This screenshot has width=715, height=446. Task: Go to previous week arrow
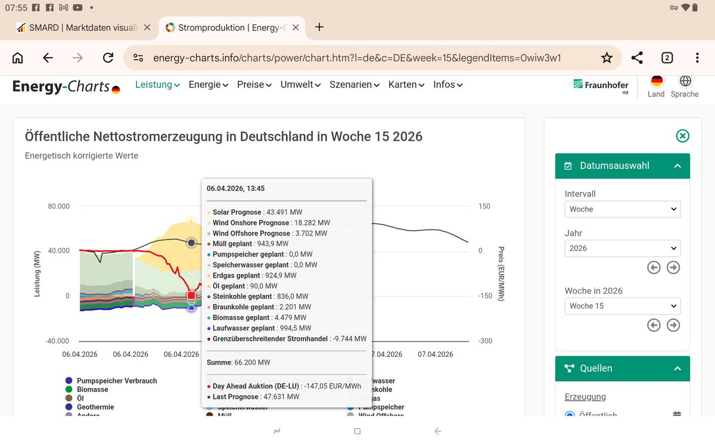(x=654, y=325)
